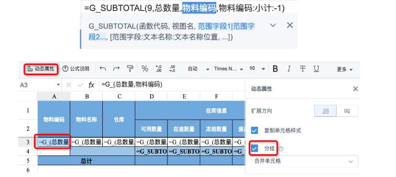Open the 更多 menu
The height and width of the screenshot is (177, 396).
coord(344,69)
